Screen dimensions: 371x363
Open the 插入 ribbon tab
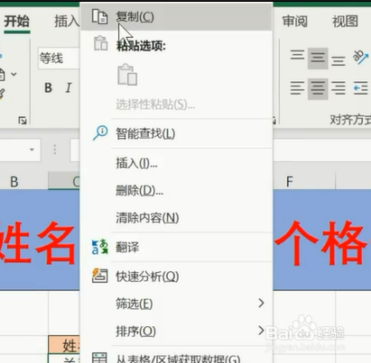point(67,22)
